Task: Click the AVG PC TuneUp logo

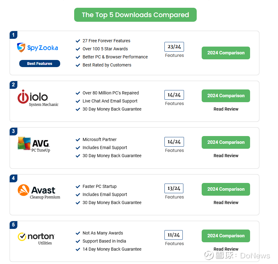Action: coord(34,144)
